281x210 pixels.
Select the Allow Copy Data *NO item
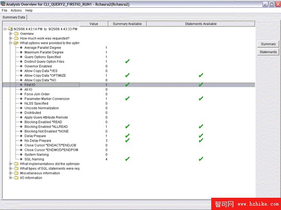tap(40, 80)
